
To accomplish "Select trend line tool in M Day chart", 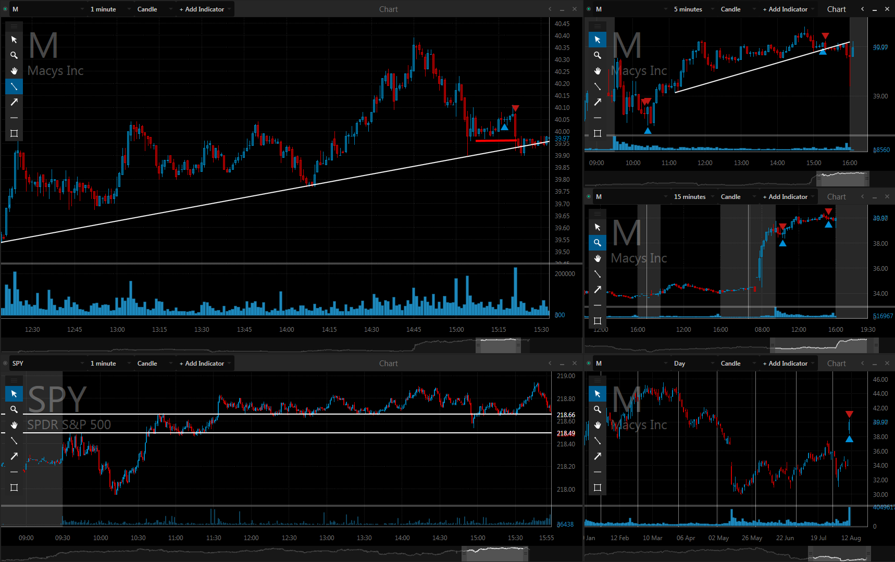I will 598,441.
